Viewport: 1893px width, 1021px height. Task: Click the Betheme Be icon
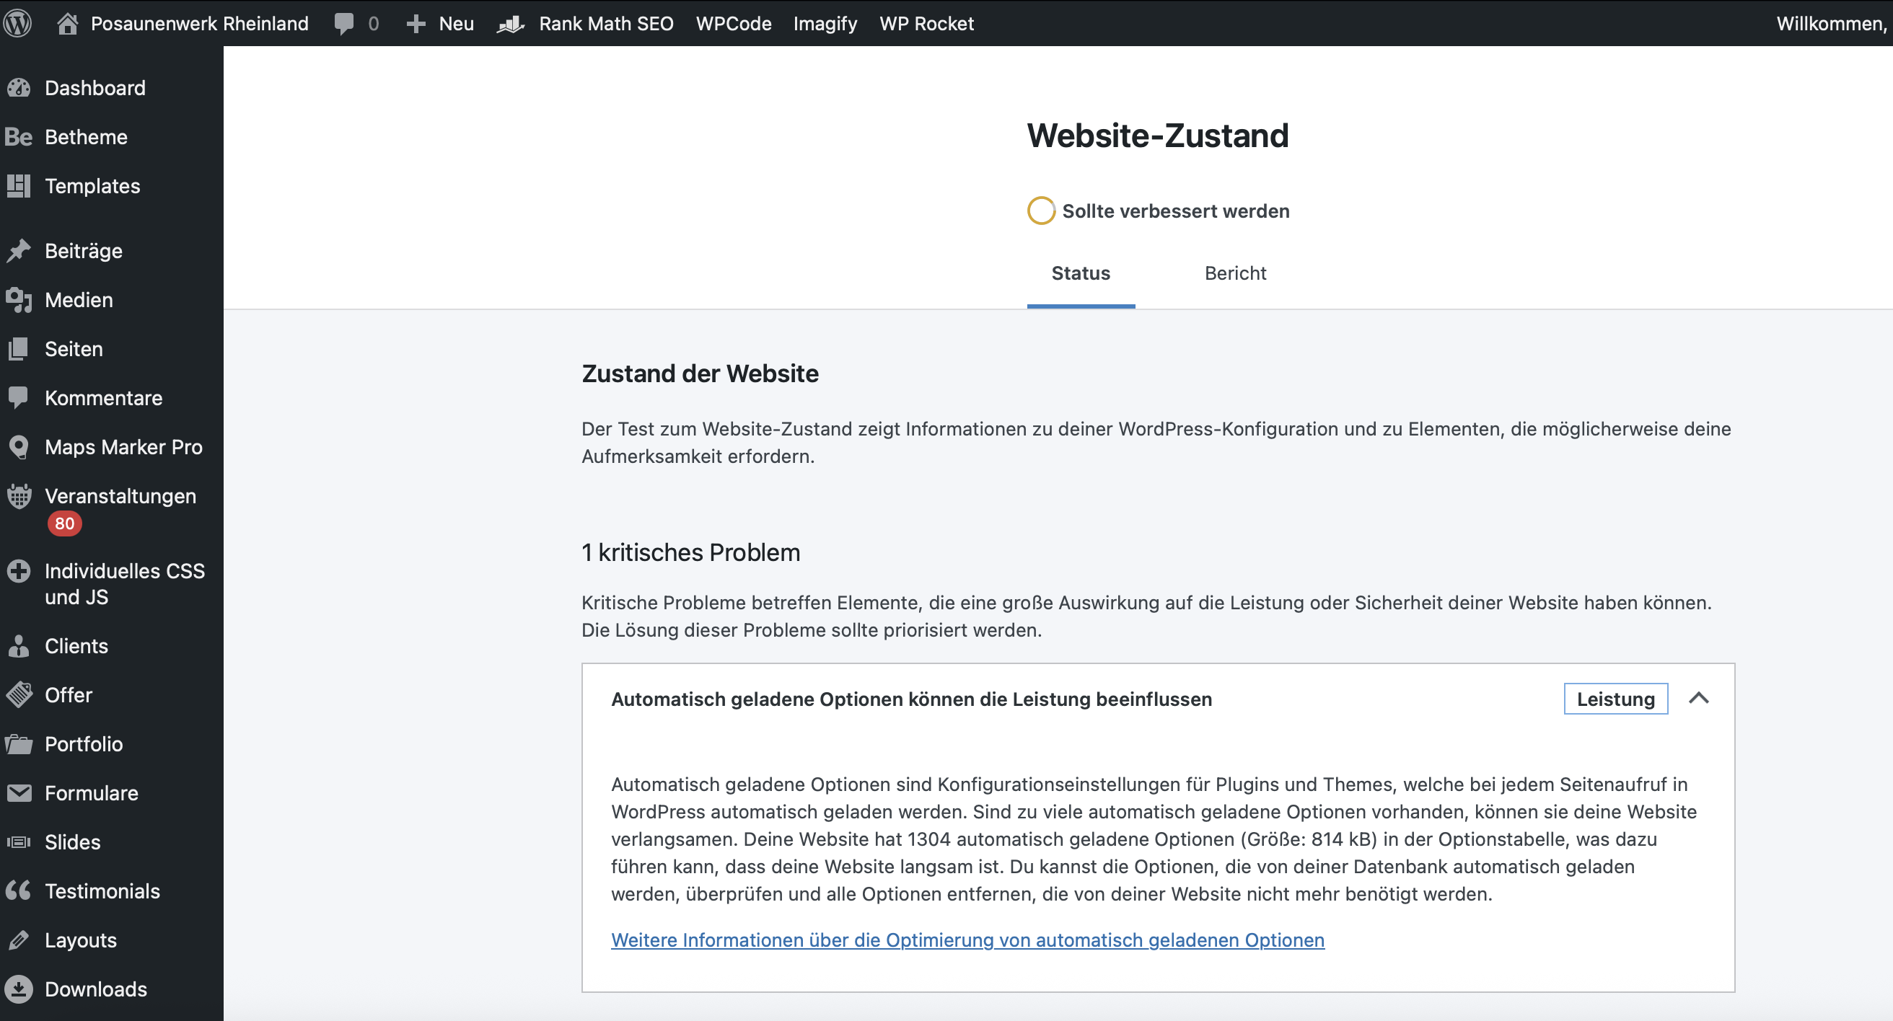(18, 137)
